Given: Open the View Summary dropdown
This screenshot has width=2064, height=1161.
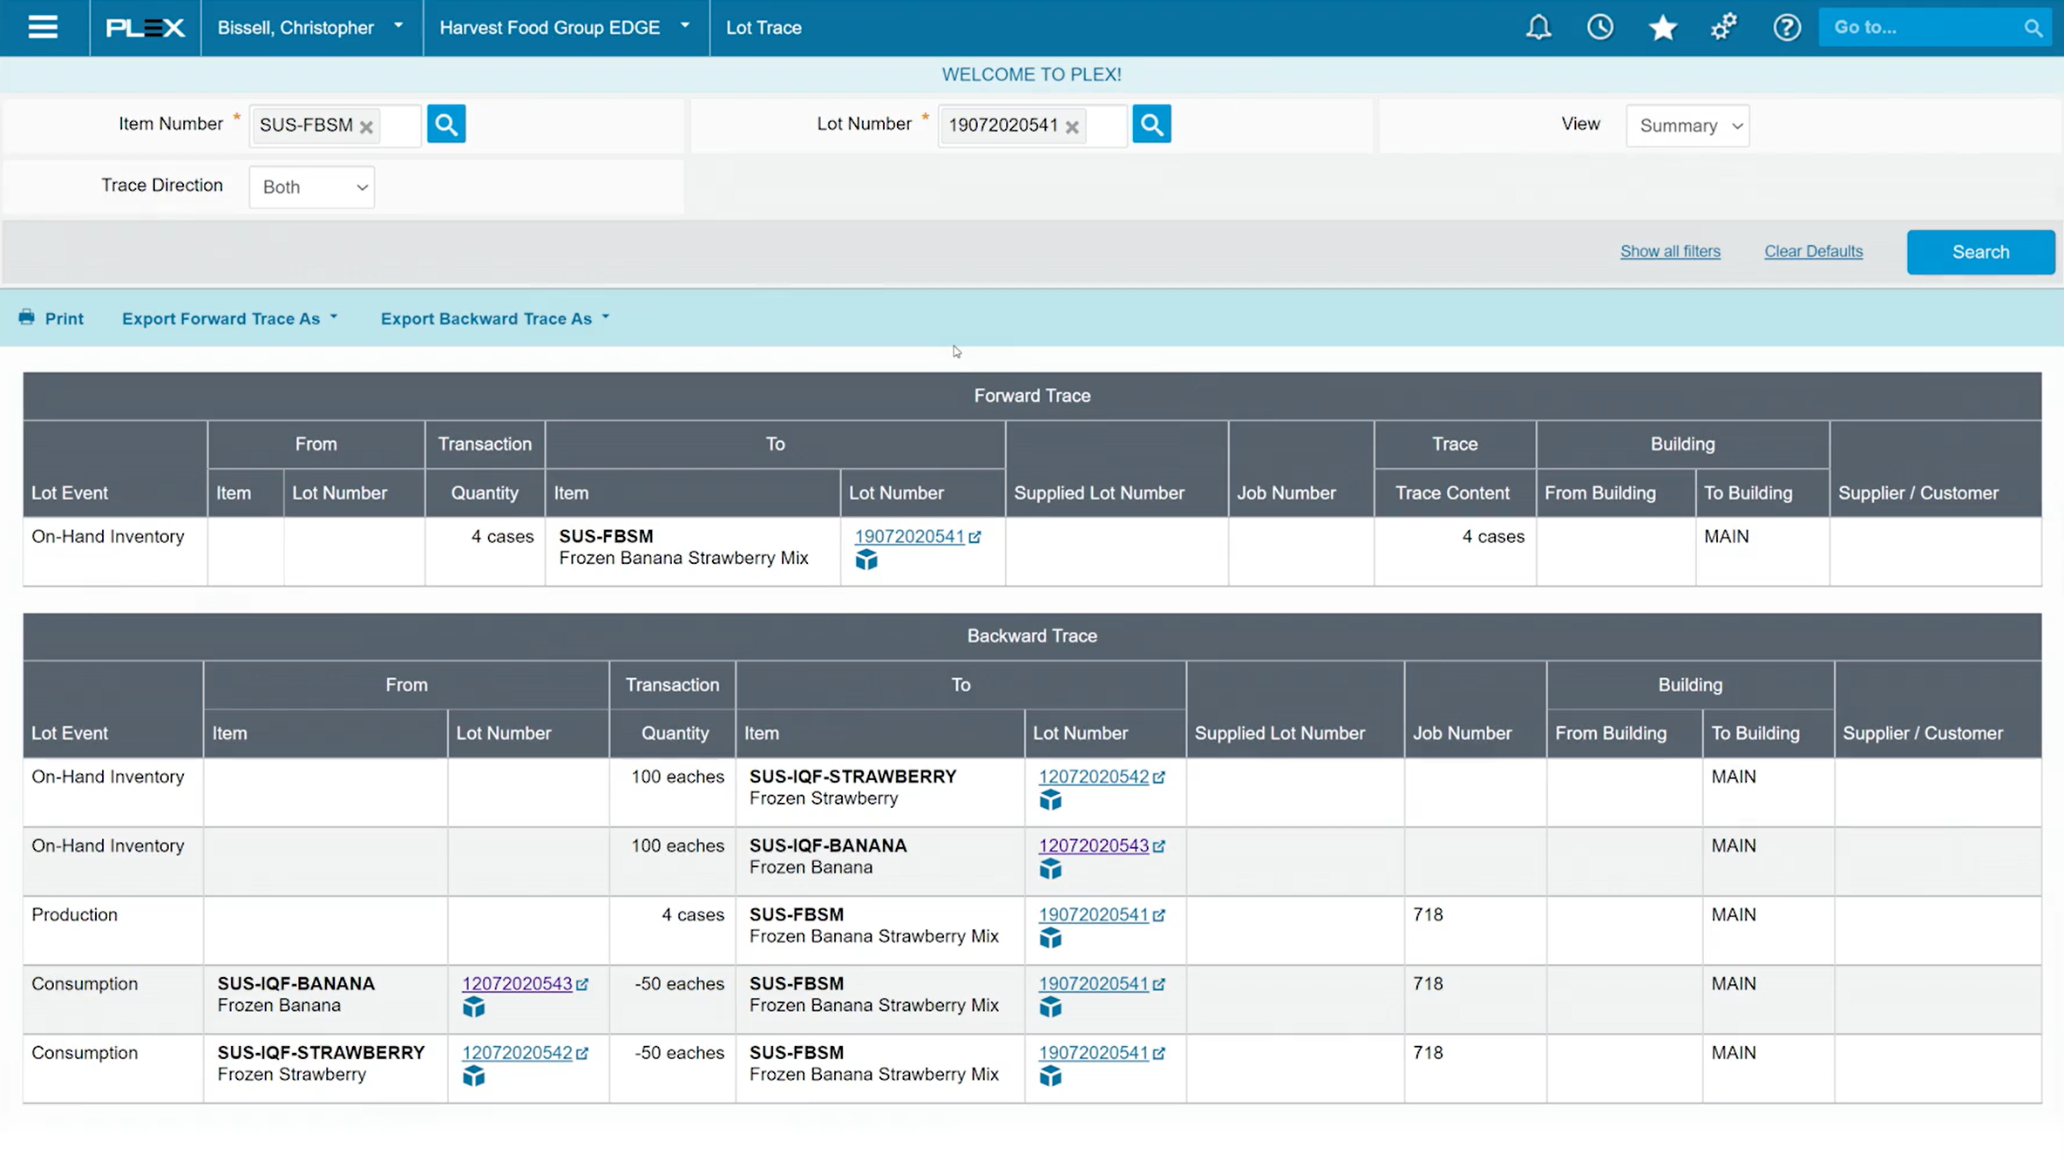Looking at the screenshot, I should [1687, 126].
